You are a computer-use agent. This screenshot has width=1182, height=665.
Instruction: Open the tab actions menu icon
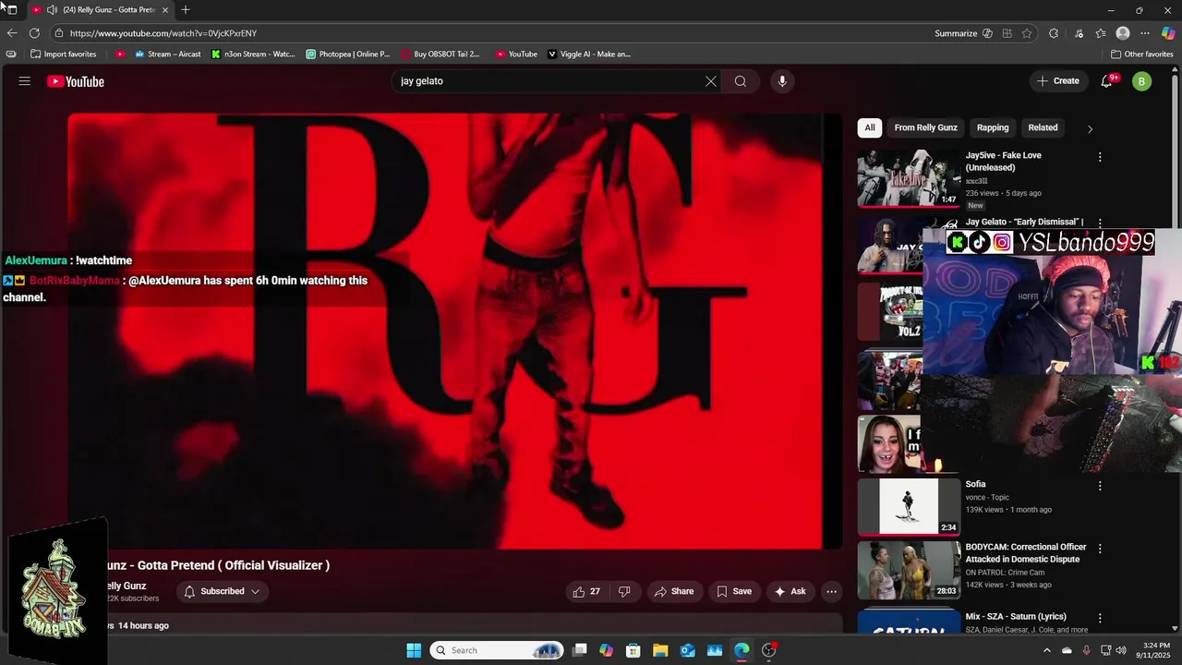11,9
